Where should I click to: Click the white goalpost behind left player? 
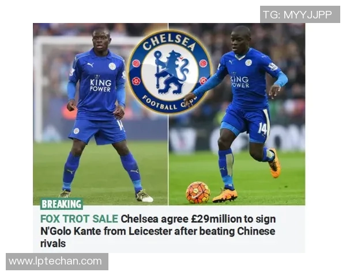(x=37, y=88)
